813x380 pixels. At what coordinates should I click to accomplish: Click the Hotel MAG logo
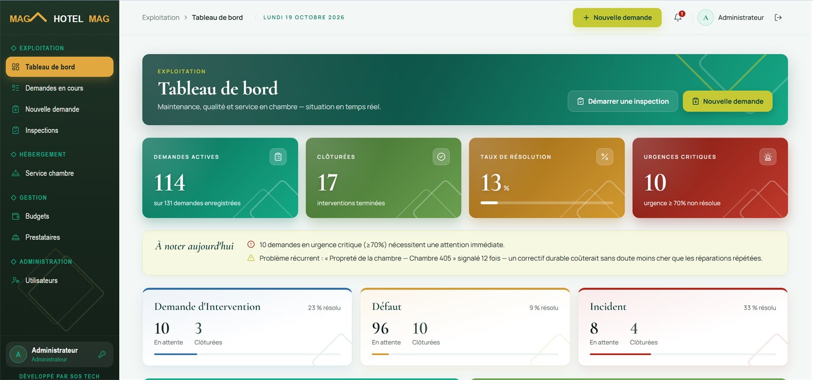[59, 18]
